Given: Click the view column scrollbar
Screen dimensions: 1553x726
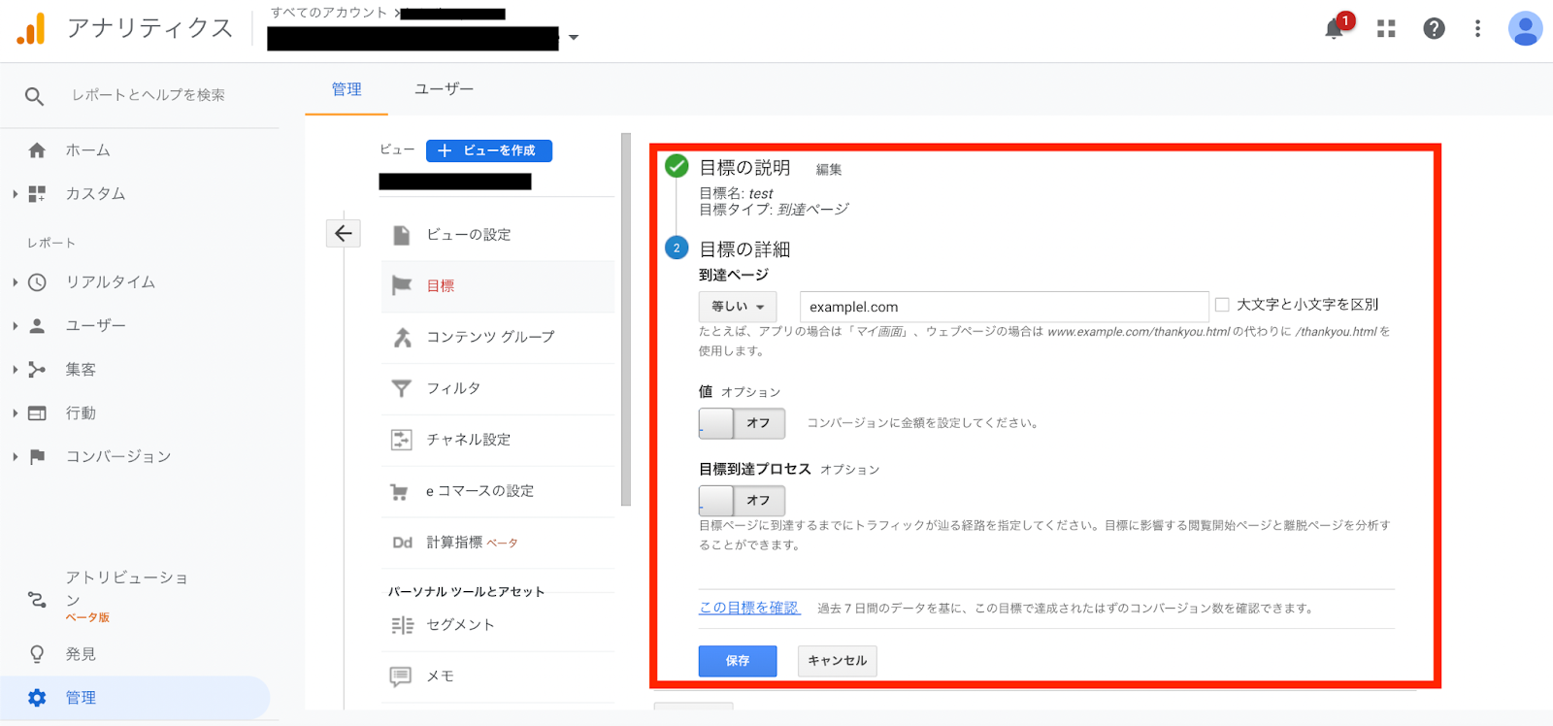Looking at the screenshot, I should pyautogui.click(x=626, y=320).
